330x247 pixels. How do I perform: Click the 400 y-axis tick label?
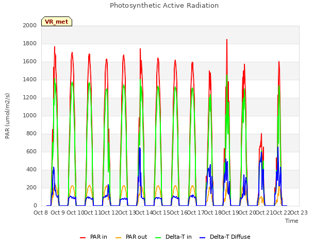31,169
